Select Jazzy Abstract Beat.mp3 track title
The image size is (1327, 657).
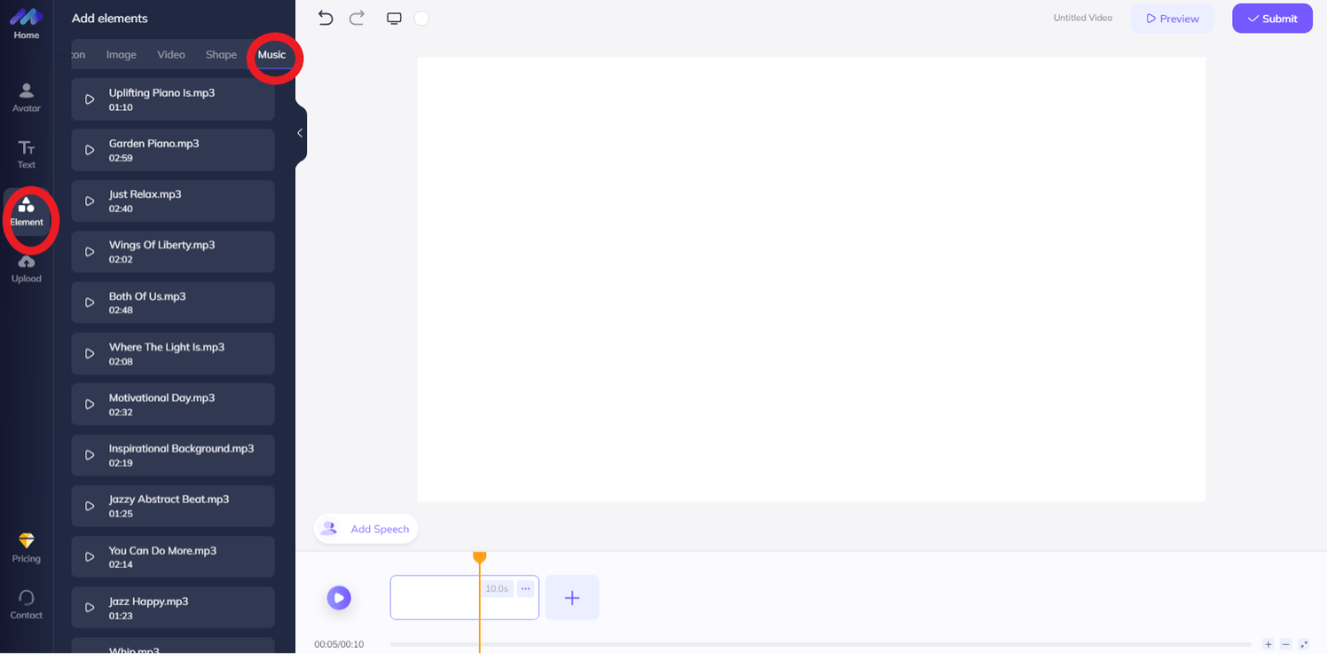[x=169, y=499]
